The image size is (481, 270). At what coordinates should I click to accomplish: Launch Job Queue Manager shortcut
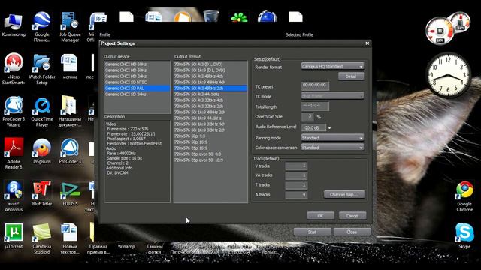pos(70,27)
